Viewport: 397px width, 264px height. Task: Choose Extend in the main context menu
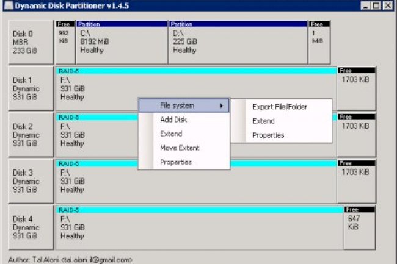coord(171,134)
